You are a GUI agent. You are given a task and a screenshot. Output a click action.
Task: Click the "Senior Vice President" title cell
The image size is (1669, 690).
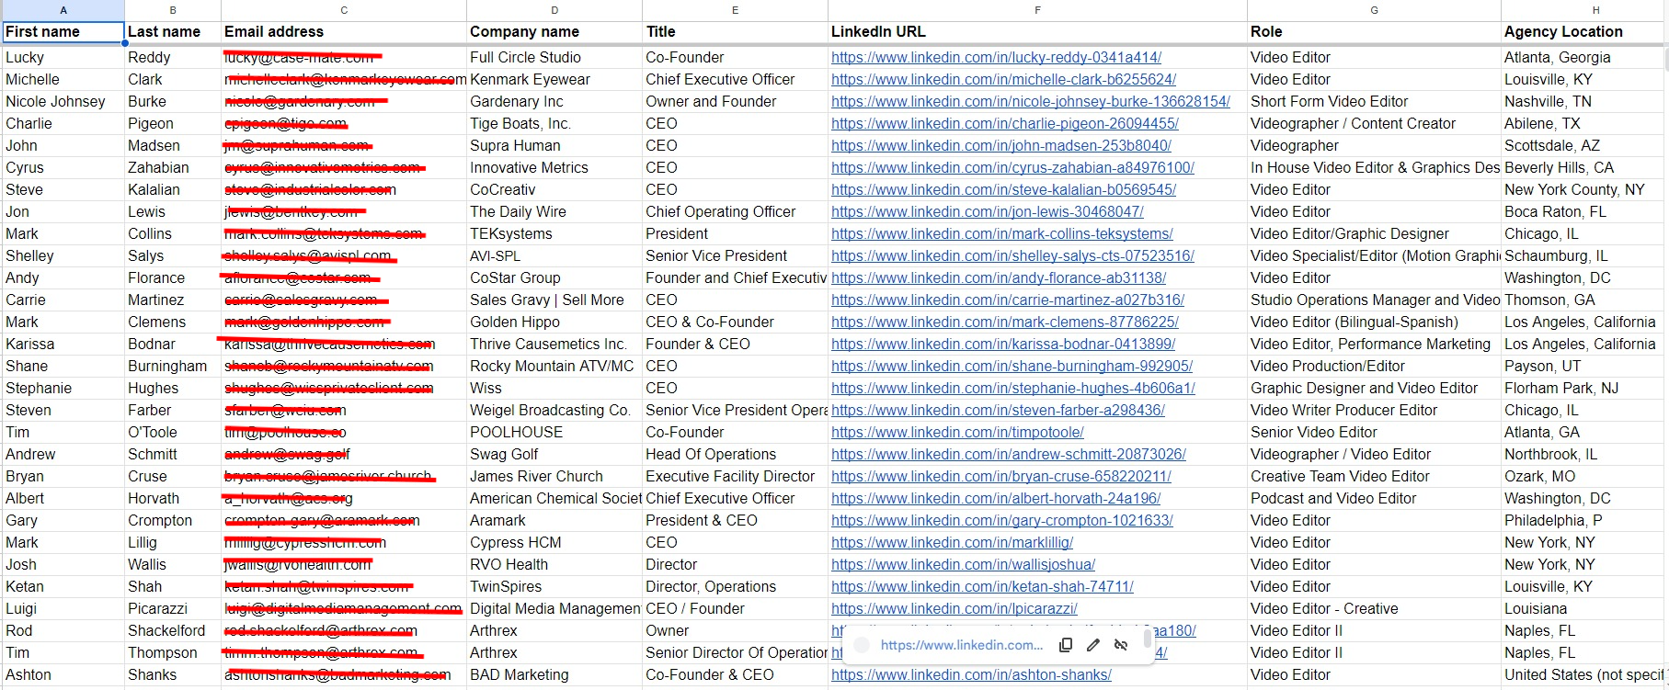735,255
